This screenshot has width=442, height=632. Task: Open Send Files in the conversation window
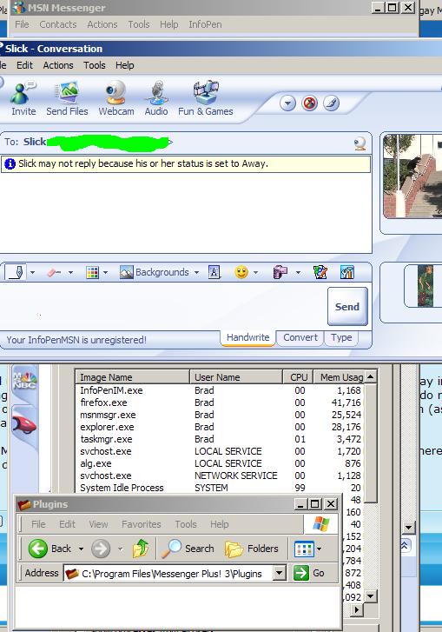tap(67, 99)
